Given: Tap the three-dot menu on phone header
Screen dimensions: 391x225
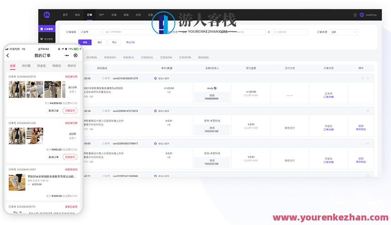Looking at the screenshot, I should (x=66, y=55).
